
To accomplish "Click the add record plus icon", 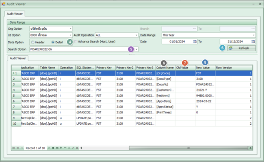I will coord(61,148).
